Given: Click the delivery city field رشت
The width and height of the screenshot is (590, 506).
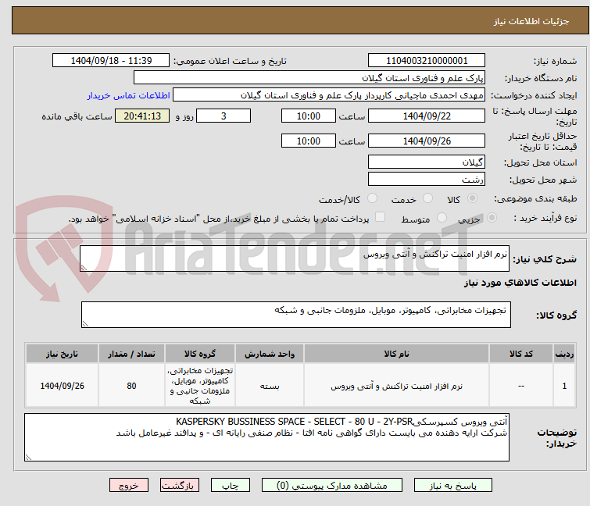Looking at the screenshot, I should [x=427, y=180].
